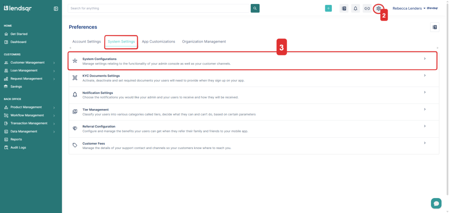Expand Product Management sidebar section
Screen dimensions: 449x213
tap(30, 107)
